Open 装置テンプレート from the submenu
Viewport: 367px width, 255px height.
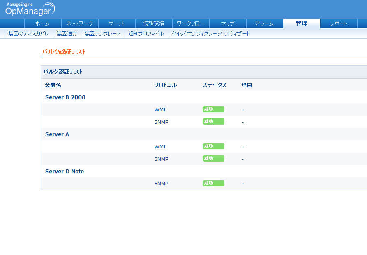(102, 34)
